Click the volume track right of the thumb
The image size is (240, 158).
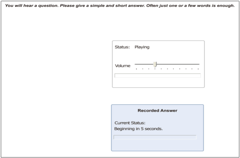pos(178,64)
